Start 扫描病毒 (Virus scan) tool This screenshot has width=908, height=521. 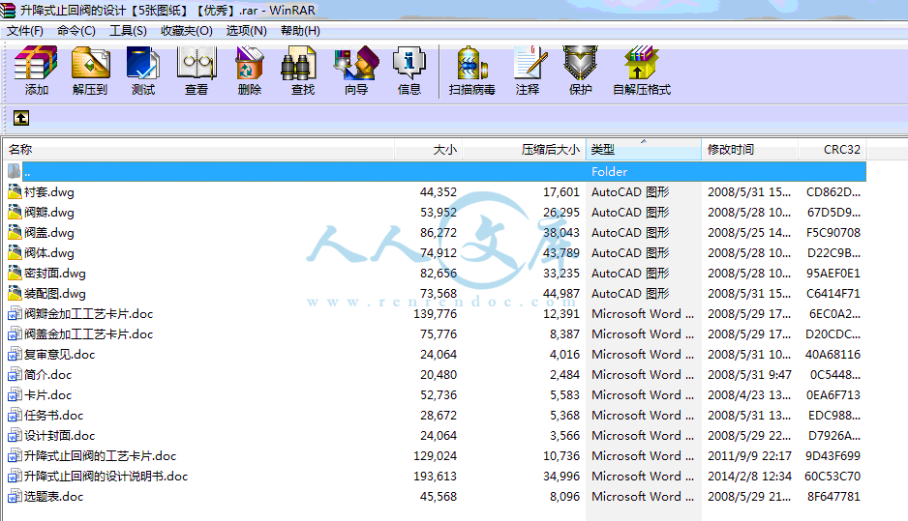(472, 63)
